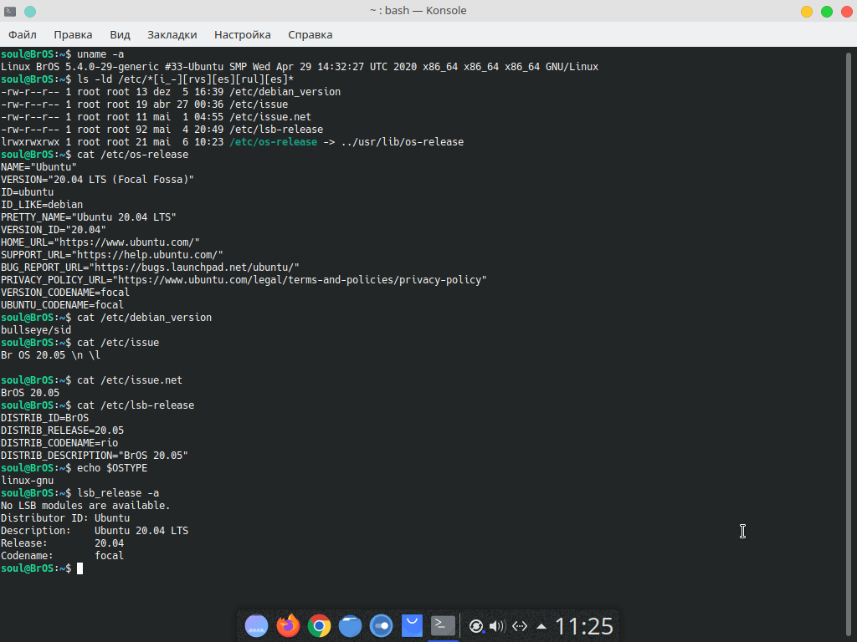Click the 11:25 clock
The image size is (857, 642).
(x=583, y=626)
